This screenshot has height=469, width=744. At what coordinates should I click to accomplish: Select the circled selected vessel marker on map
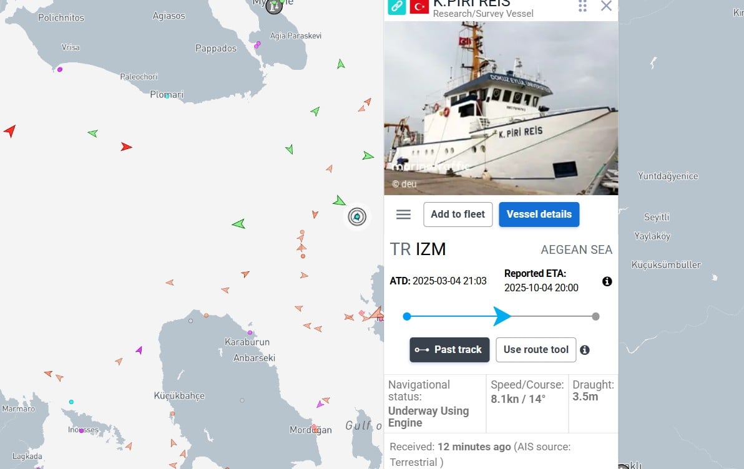pyautogui.click(x=357, y=216)
